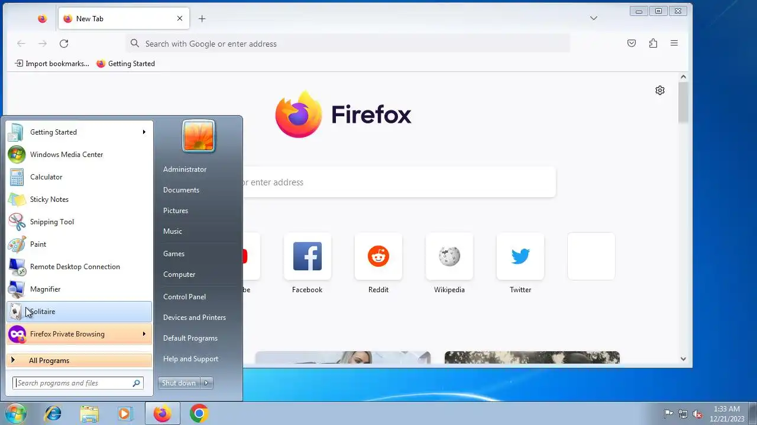This screenshot has width=757, height=425.
Task: Open Action Center flag icon
Action: [668, 414]
